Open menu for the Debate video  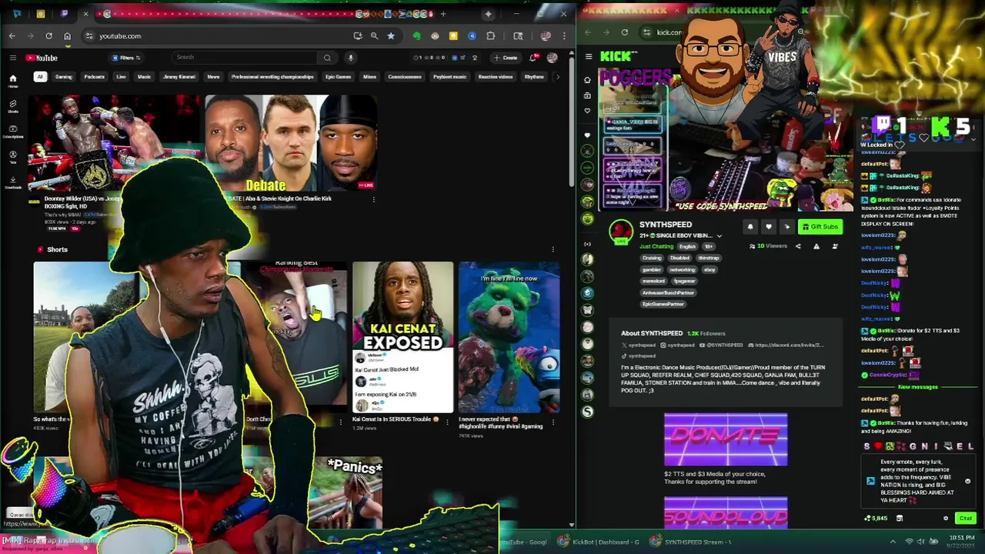[x=373, y=200]
